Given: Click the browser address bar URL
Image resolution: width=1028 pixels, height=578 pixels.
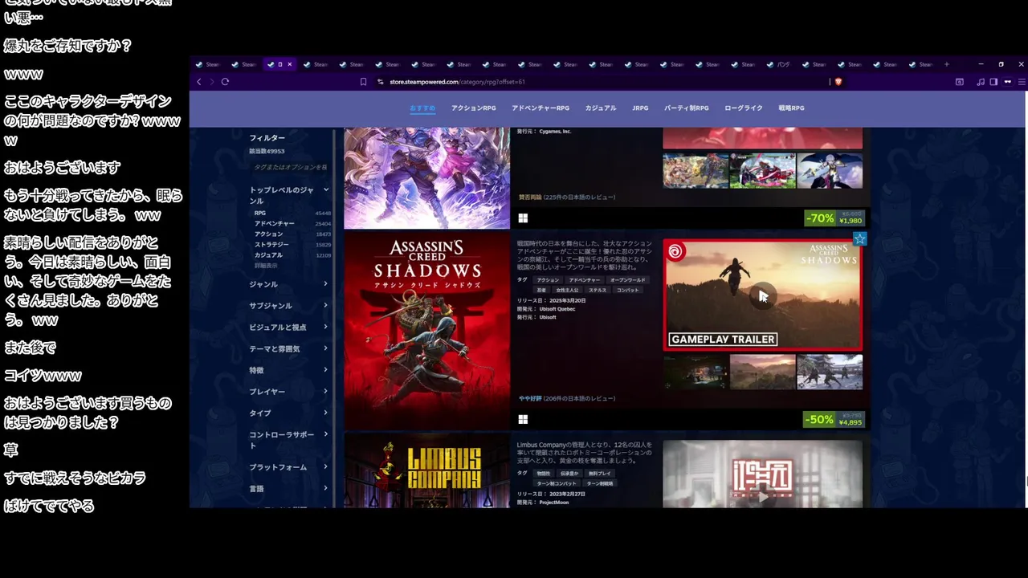Looking at the screenshot, I should (x=457, y=81).
